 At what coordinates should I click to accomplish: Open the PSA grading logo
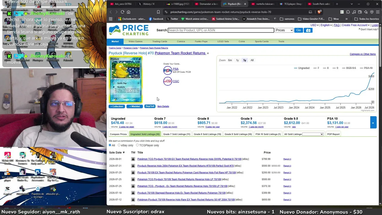tap(168, 70)
